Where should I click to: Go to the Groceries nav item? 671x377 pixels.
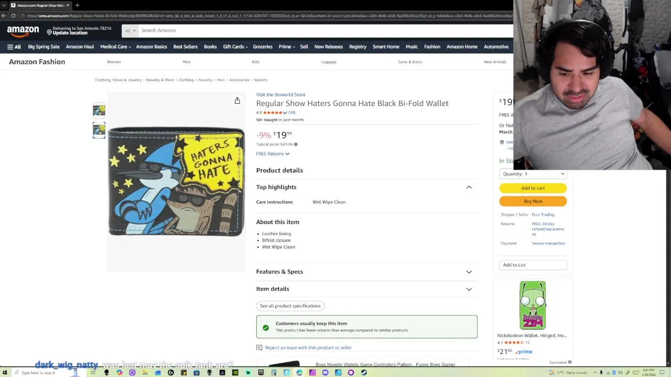click(x=263, y=47)
